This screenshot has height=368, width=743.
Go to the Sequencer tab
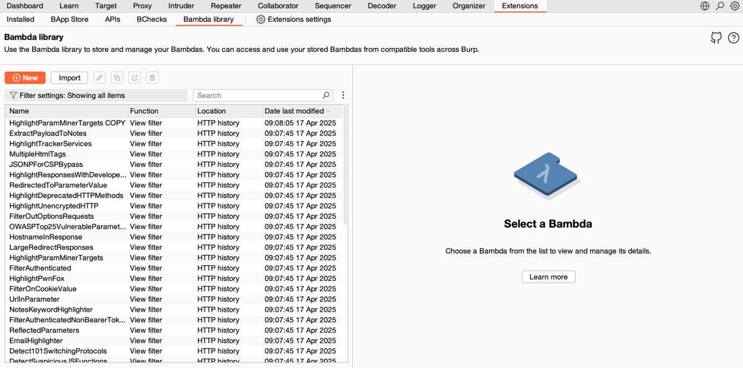(x=332, y=6)
